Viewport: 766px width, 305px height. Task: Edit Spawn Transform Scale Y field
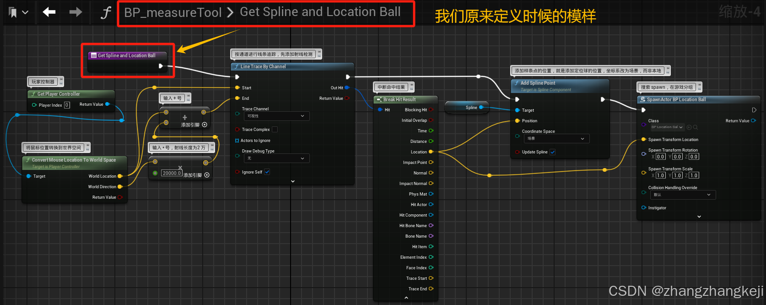click(677, 175)
